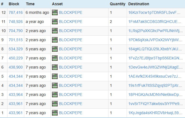Viewport: 185px width, 118px height.
Task: Click the BLOCKPEPE icon in row 7
Action: tap(55, 58)
